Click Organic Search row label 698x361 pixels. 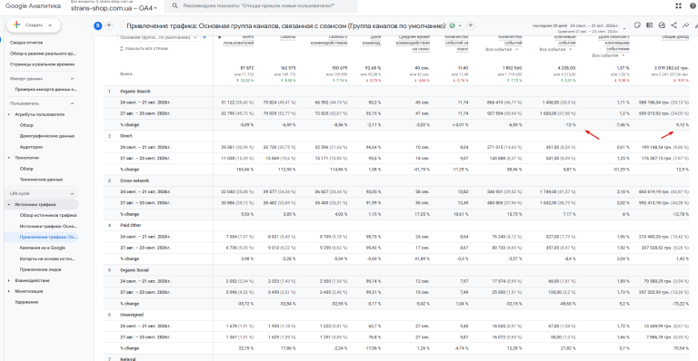(x=135, y=92)
